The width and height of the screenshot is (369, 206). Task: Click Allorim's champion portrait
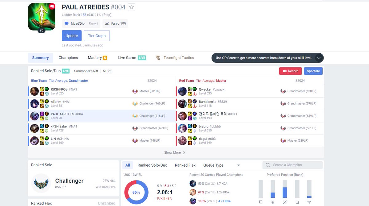pyautogui.click(x=34, y=103)
